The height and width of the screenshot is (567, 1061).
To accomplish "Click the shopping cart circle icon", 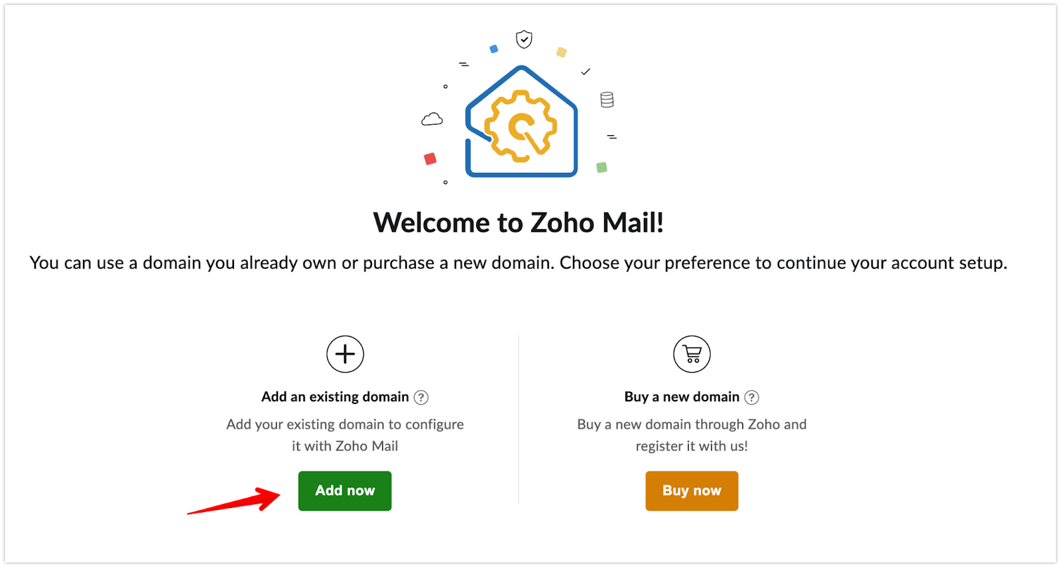I will 692,354.
